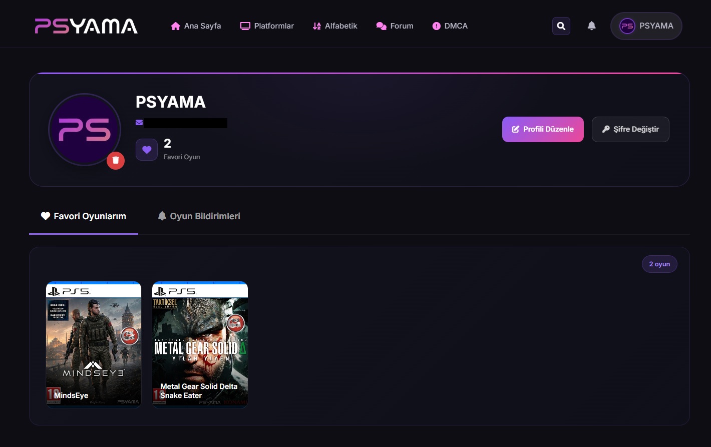Screen dimensions: 711x447
Task: Switch to Favori Oyunlarım tab
Action: point(84,216)
